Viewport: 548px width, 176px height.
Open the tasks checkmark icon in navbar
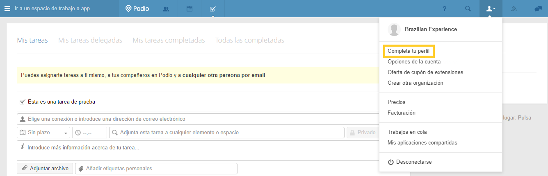(x=212, y=9)
